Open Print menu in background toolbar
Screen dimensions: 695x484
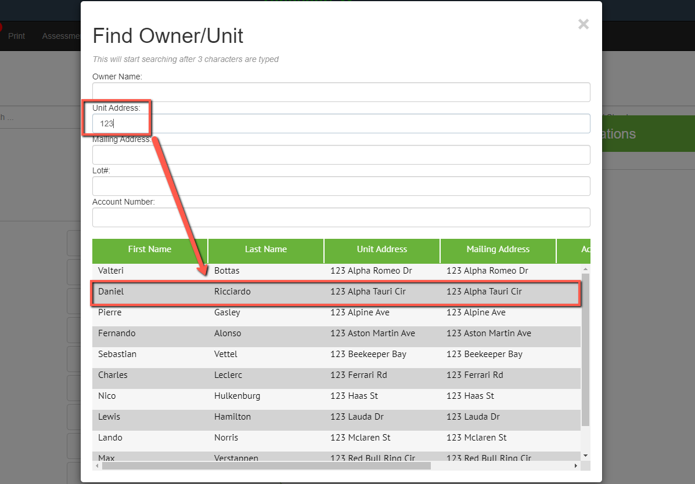pyautogui.click(x=16, y=36)
